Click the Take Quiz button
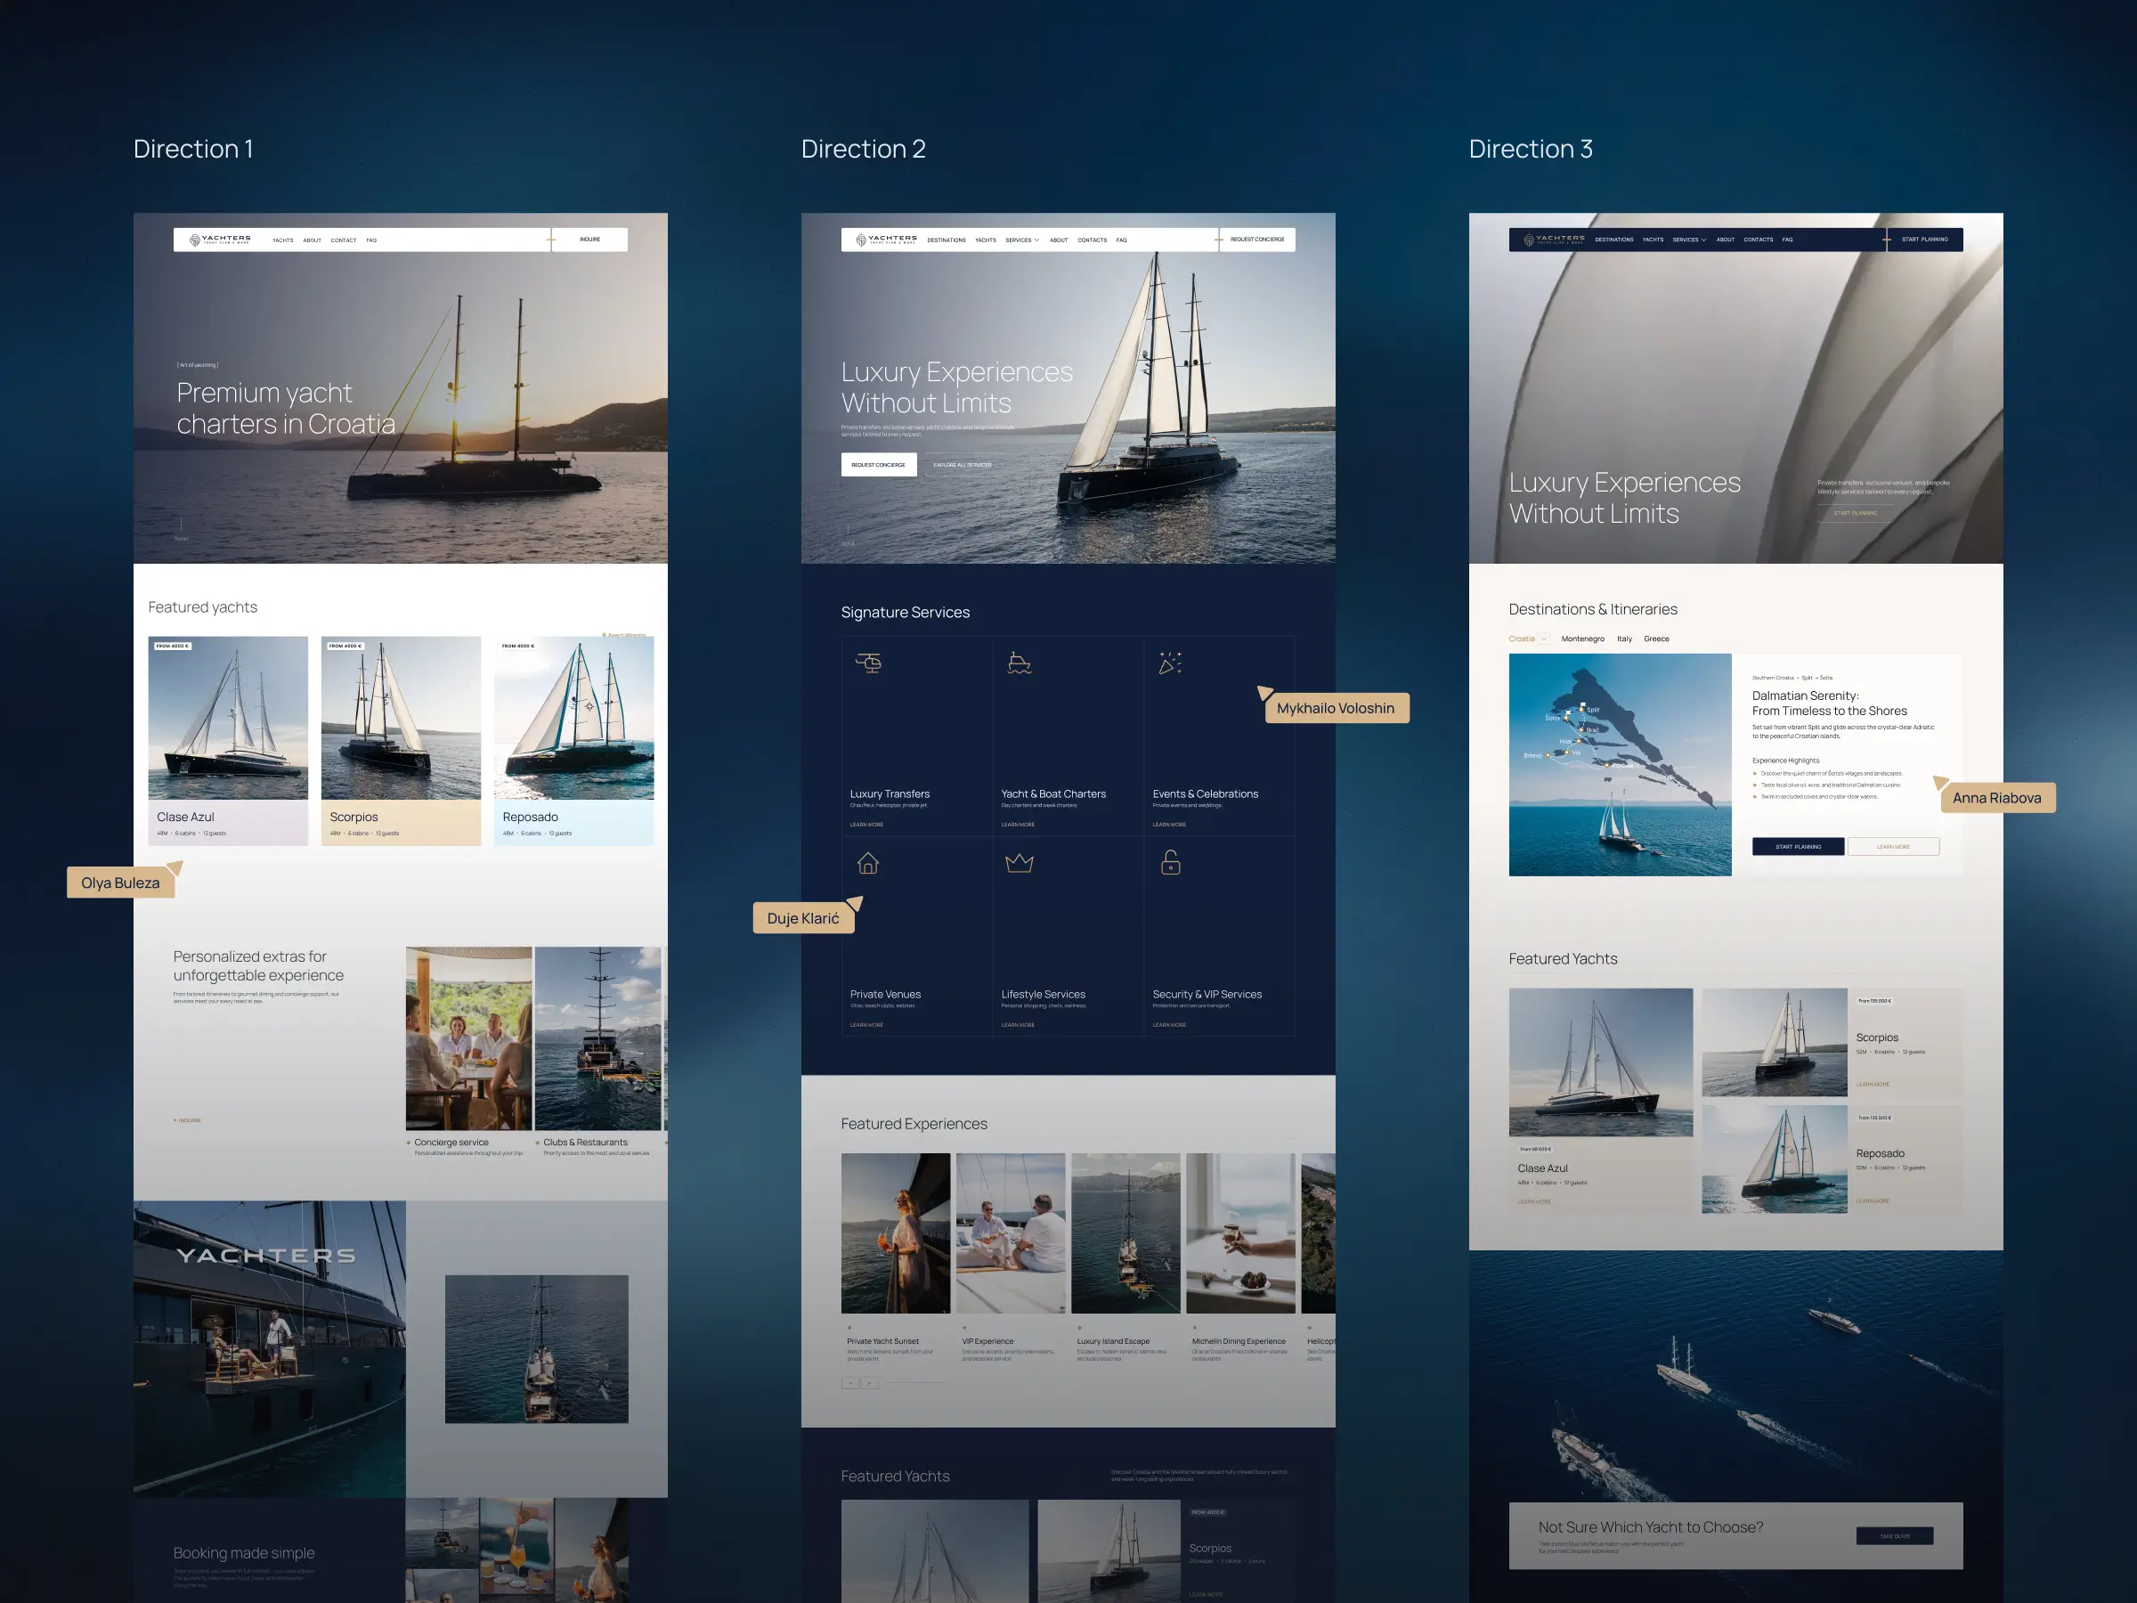 (x=1895, y=1535)
